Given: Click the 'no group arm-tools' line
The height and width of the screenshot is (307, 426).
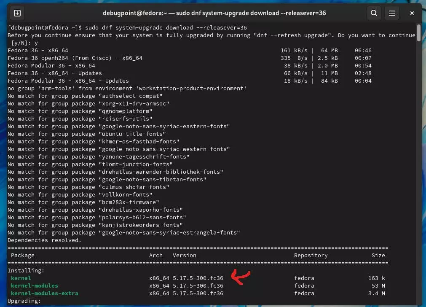Looking at the screenshot, I should tap(127, 89).
